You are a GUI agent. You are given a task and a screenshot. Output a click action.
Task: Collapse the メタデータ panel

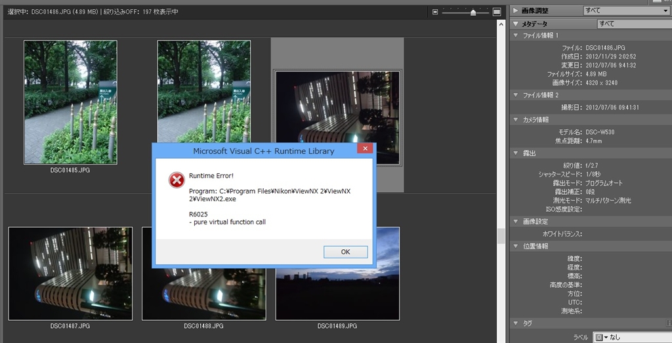coord(516,24)
